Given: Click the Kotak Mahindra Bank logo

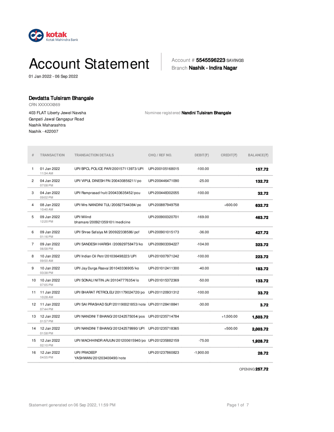Looking at the screenshot, I should tap(53, 35).
